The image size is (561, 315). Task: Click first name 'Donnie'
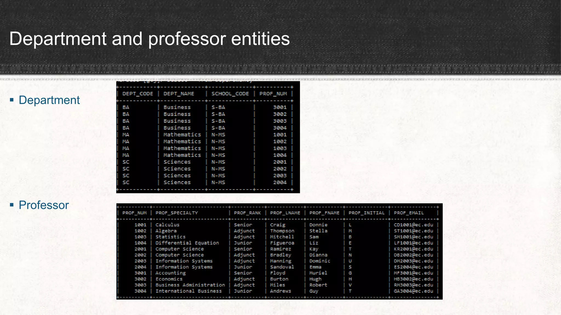click(318, 225)
